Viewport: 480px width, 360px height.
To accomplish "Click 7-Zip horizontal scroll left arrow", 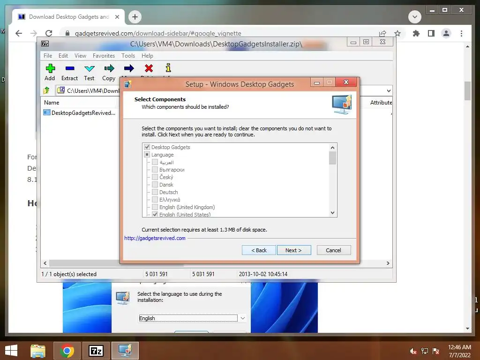I will [x=45, y=263].
